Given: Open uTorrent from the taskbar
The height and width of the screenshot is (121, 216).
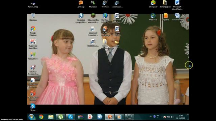Looking at the screenshot, I should 61,117.
